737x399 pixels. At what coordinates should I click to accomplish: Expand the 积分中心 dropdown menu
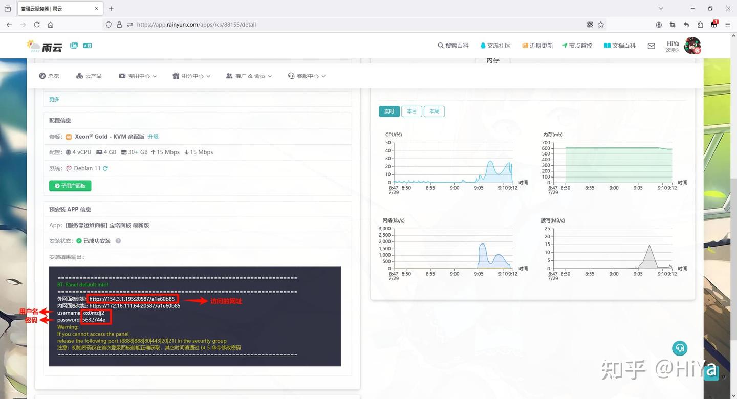pyautogui.click(x=191, y=76)
